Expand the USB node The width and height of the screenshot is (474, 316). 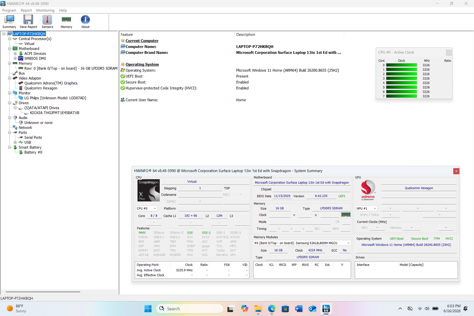coord(15,142)
